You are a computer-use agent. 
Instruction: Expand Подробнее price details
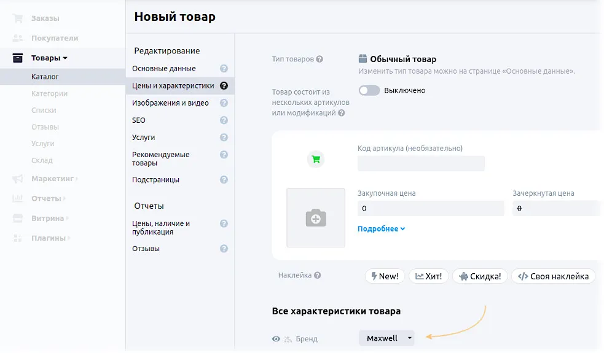381,228
